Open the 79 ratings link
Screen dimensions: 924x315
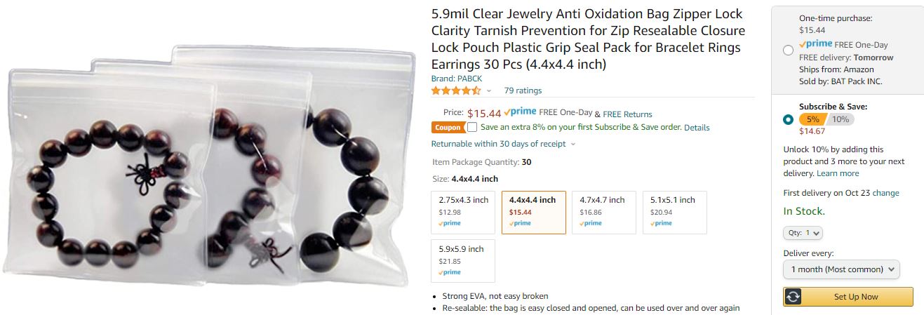523,91
